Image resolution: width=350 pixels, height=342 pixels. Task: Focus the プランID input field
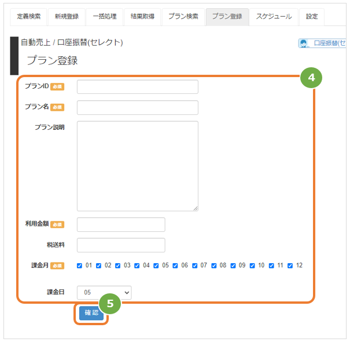tap(138, 87)
